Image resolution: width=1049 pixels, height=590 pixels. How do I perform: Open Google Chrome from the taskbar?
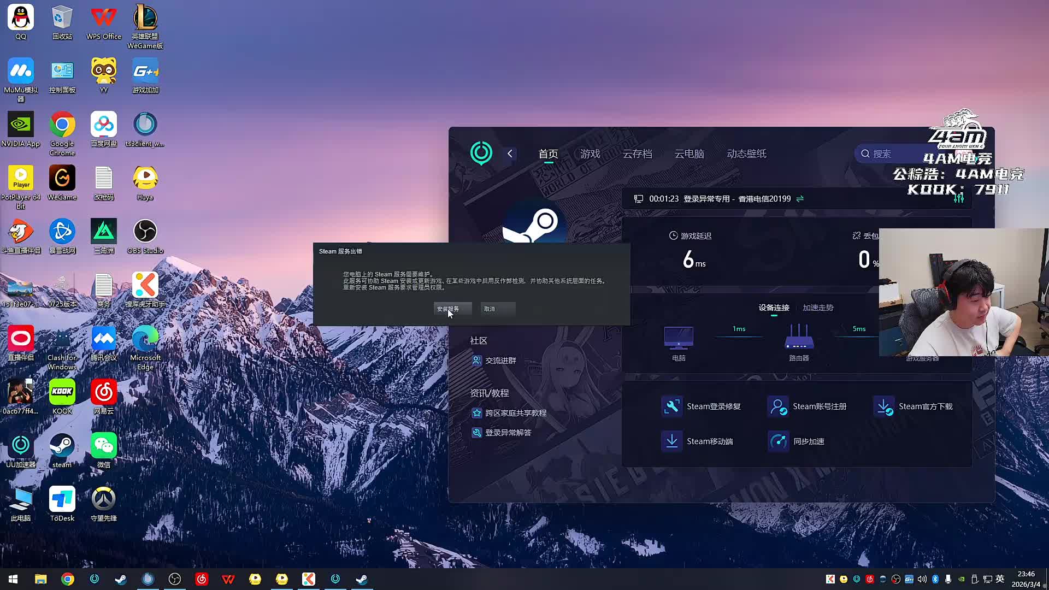pos(68,579)
